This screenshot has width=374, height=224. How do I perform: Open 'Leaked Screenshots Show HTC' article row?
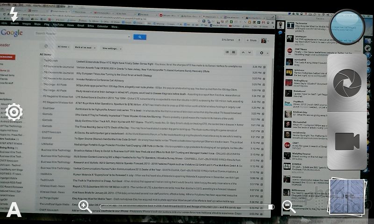coord(153,63)
